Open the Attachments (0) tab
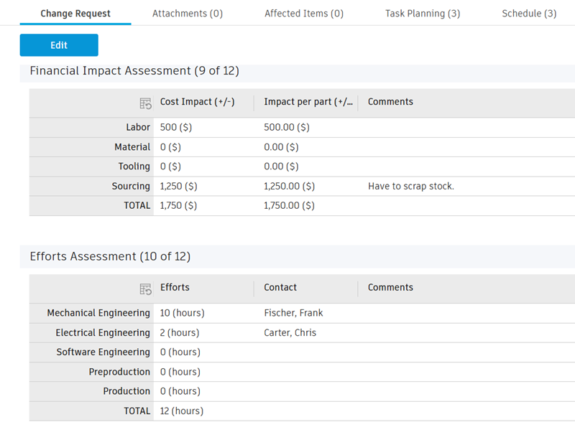Image resolution: width=575 pixels, height=422 pixels. (188, 14)
